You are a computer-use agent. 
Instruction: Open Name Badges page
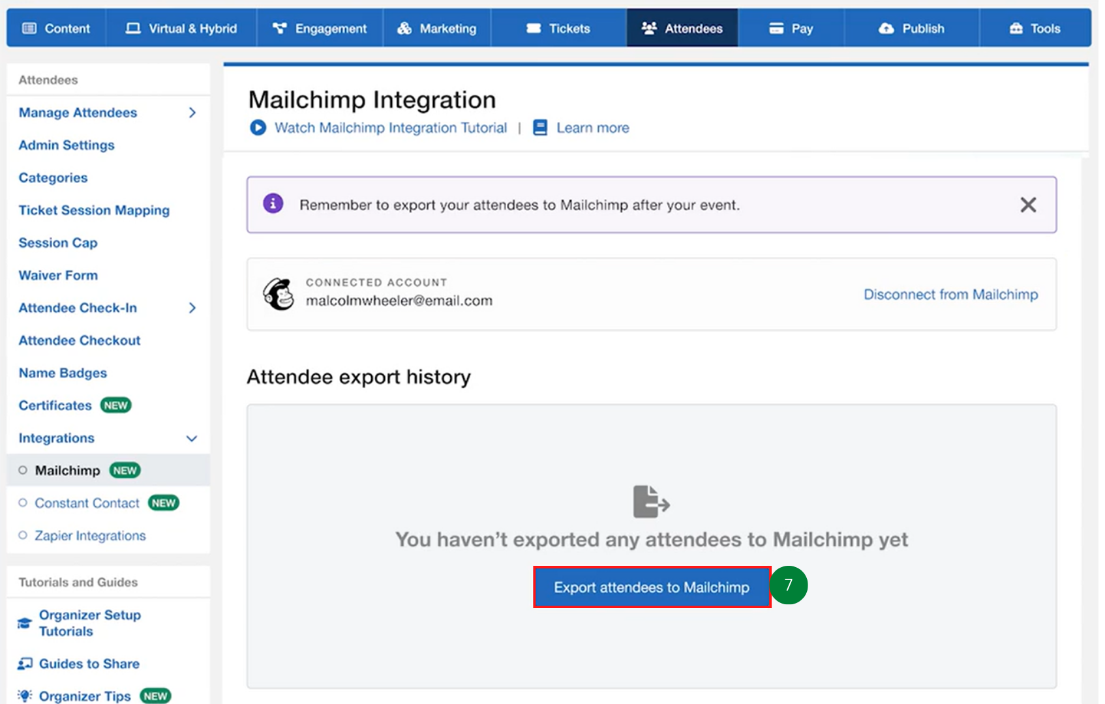pos(63,373)
